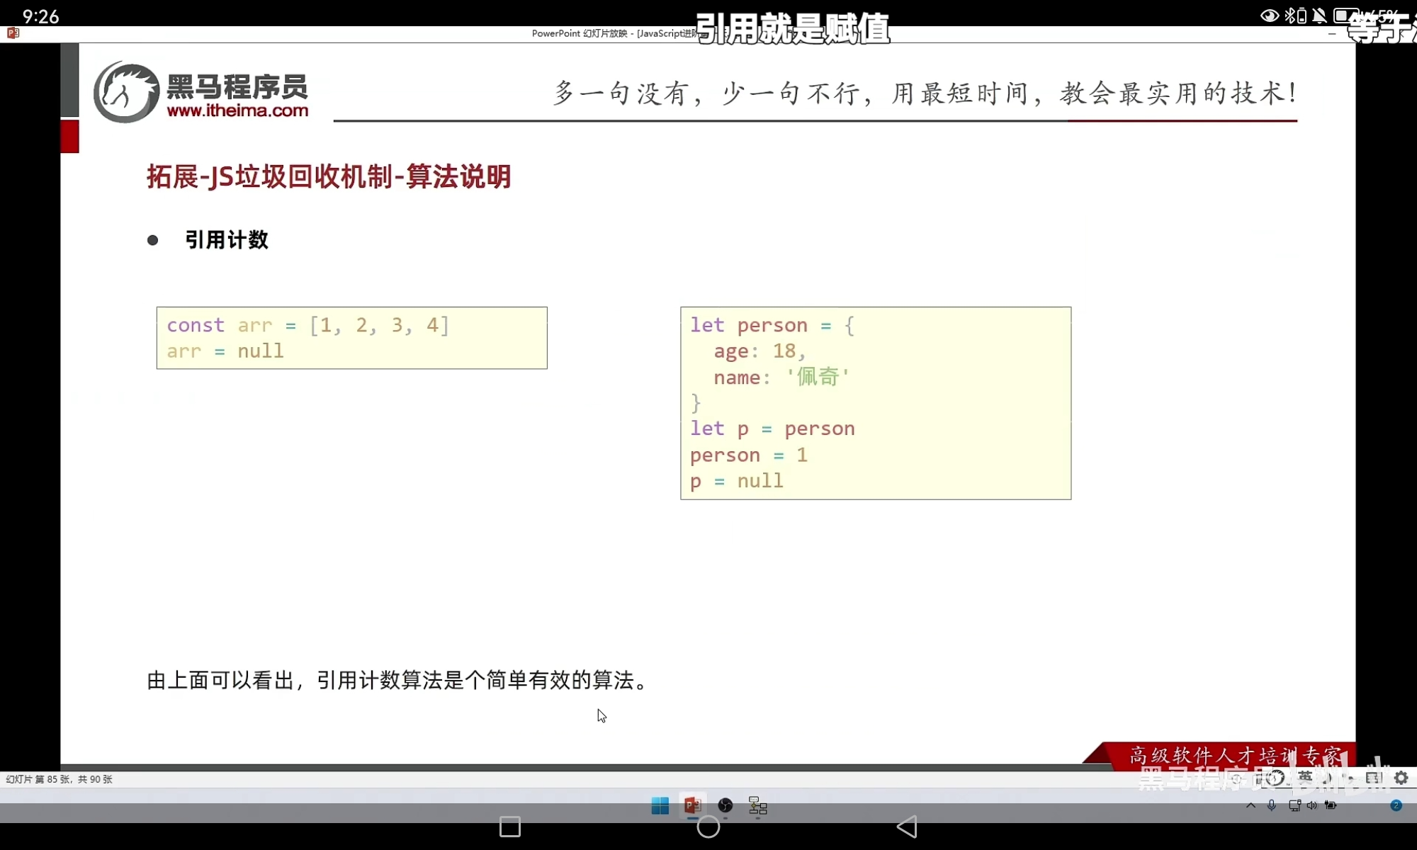Click the www.itheima.com logo link

point(237,110)
